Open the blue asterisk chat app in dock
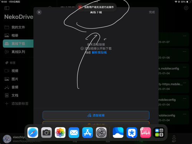Screen dimensions: 192x144 click(x=132, y=132)
